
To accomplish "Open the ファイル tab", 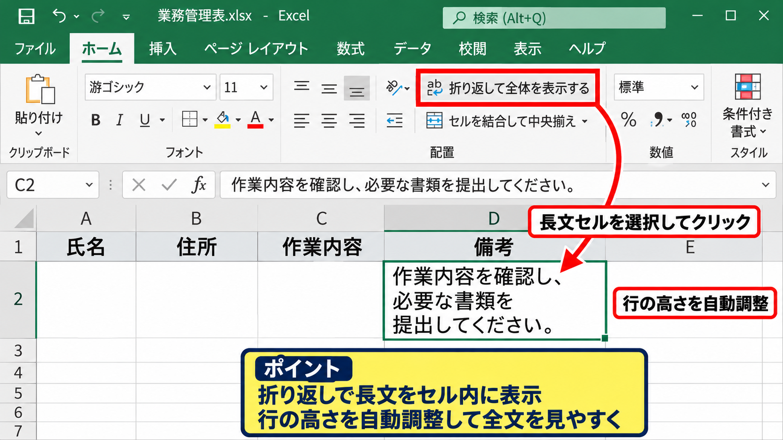I will tap(35, 49).
